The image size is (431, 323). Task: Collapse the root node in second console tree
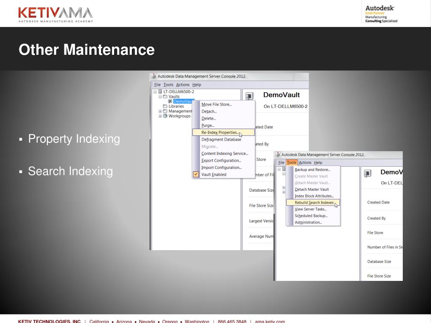(x=279, y=169)
